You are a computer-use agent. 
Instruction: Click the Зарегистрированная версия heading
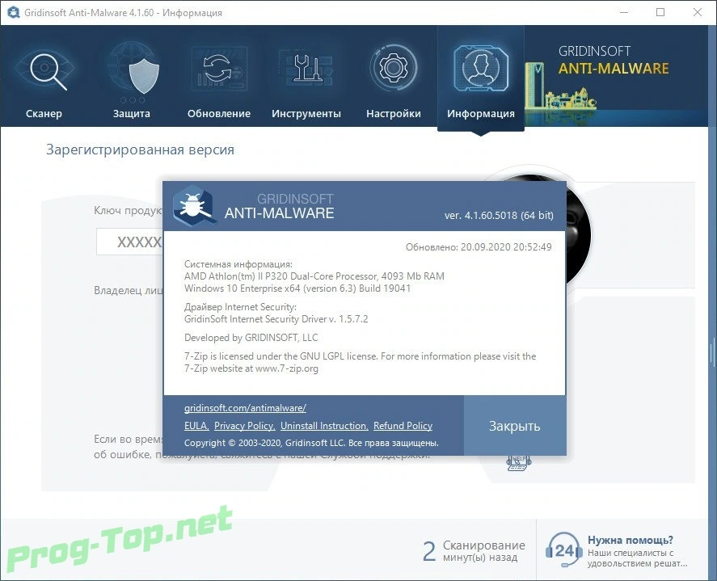click(x=141, y=150)
